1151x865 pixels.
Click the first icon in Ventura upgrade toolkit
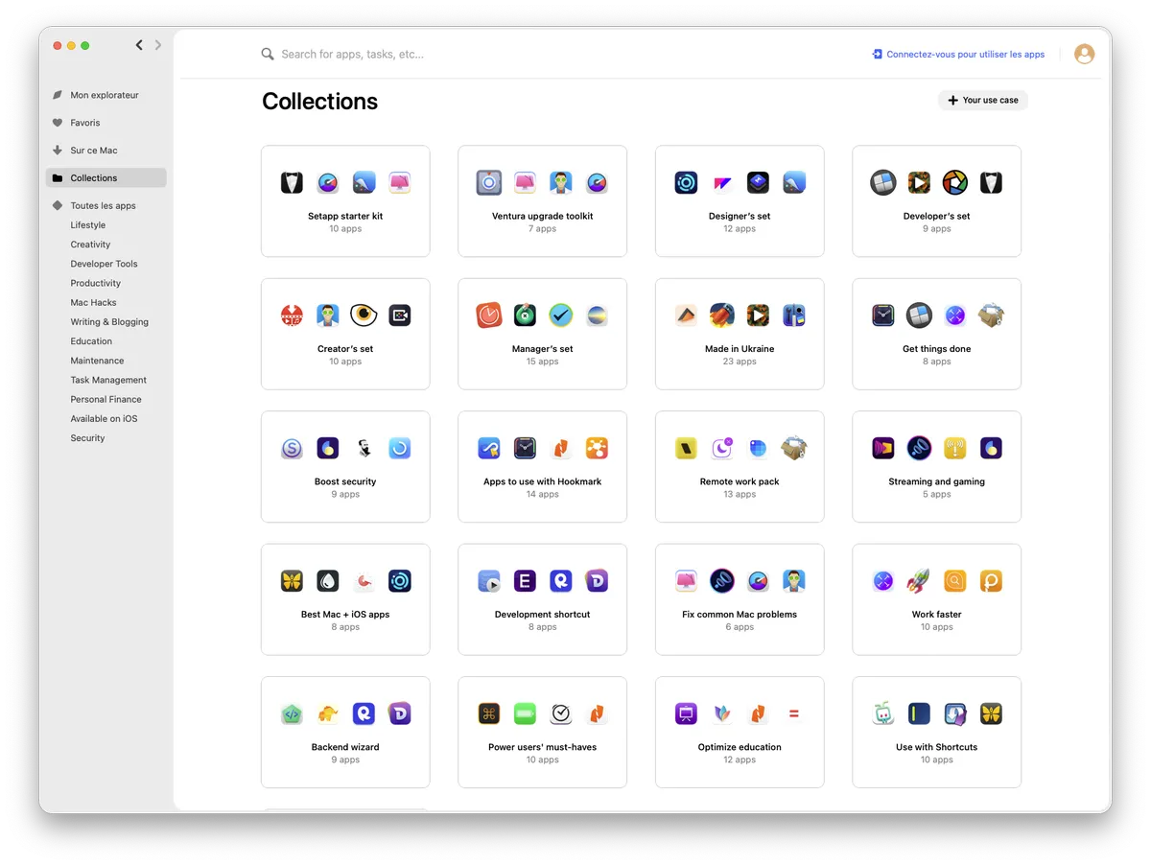pyautogui.click(x=489, y=182)
